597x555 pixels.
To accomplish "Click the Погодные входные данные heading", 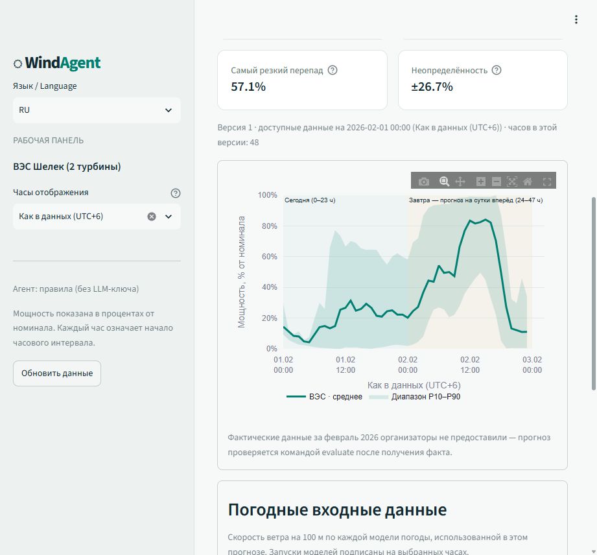I will 337,509.
